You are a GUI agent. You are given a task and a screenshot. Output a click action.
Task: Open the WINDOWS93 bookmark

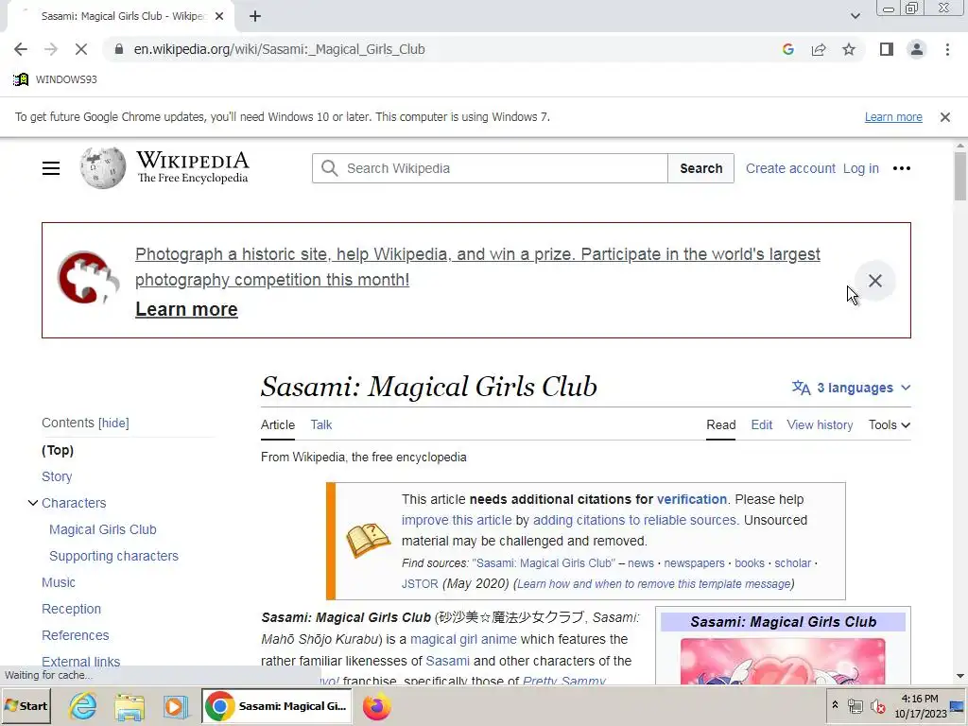[x=55, y=79]
